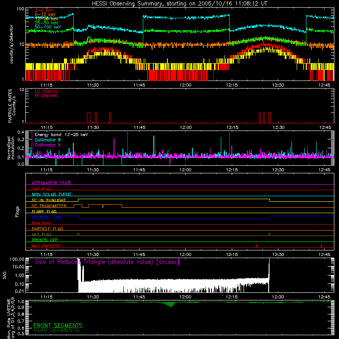The height and width of the screenshot is (339, 339).
Task: Click the 12:30 tick of the SAS plot
Action: click(x=278, y=297)
